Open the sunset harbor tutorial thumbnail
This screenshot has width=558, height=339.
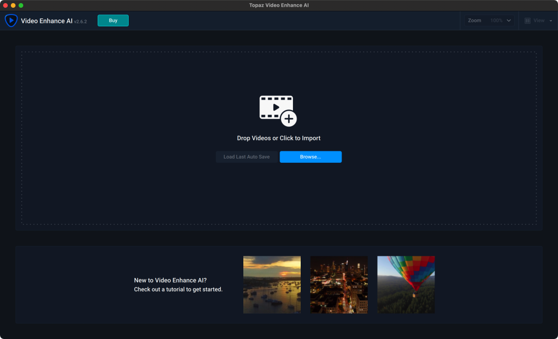click(272, 285)
